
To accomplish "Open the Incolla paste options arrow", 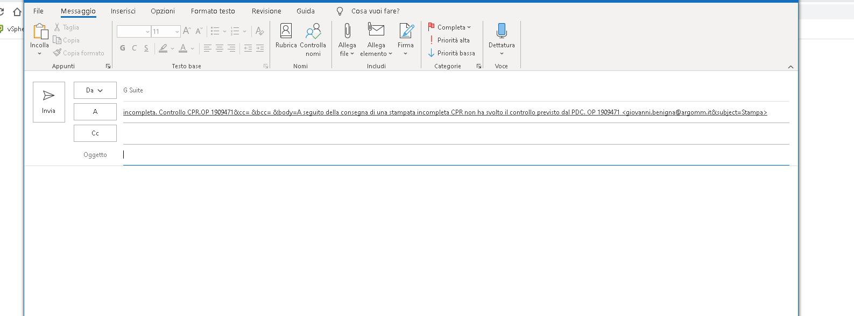I will (x=39, y=54).
